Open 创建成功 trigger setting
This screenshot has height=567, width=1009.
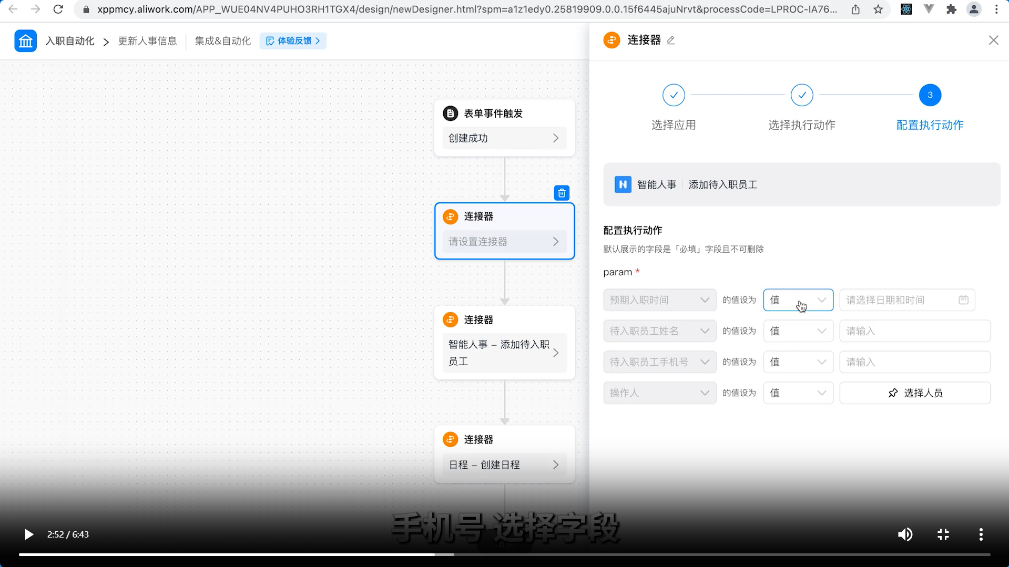pyautogui.click(x=504, y=138)
